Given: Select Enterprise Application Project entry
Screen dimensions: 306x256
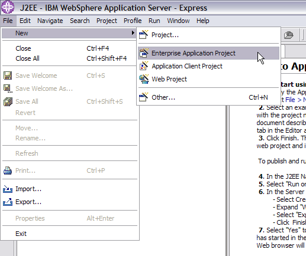Looking at the screenshot, I should coord(208,53).
